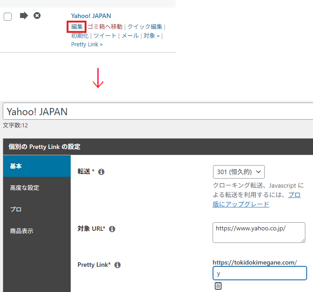Switch to the プロ tab

[x=36, y=209]
